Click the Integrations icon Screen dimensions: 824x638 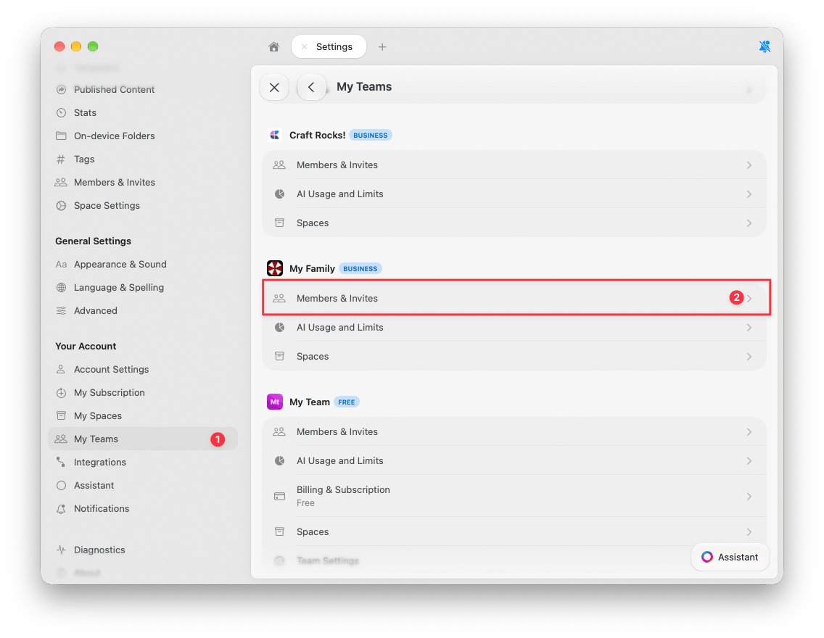point(61,462)
